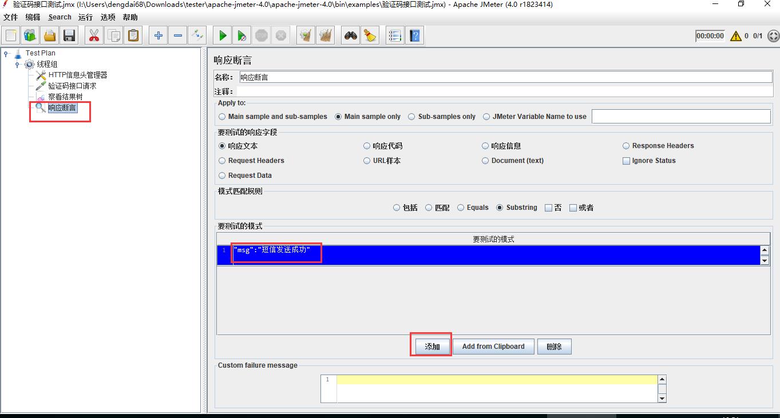780x418 pixels.
Task: Click the 添加 button
Action: tap(432, 347)
